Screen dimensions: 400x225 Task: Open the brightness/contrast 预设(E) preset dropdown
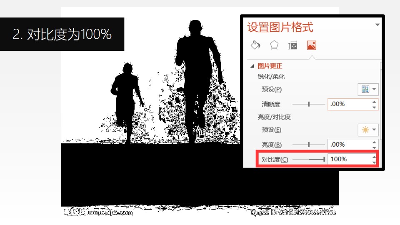pos(368,130)
